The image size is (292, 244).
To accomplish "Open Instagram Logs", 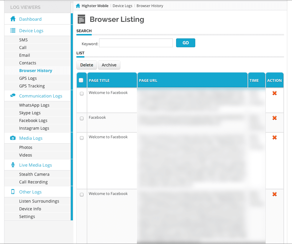I will pyautogui.click(x=34, y=128).
